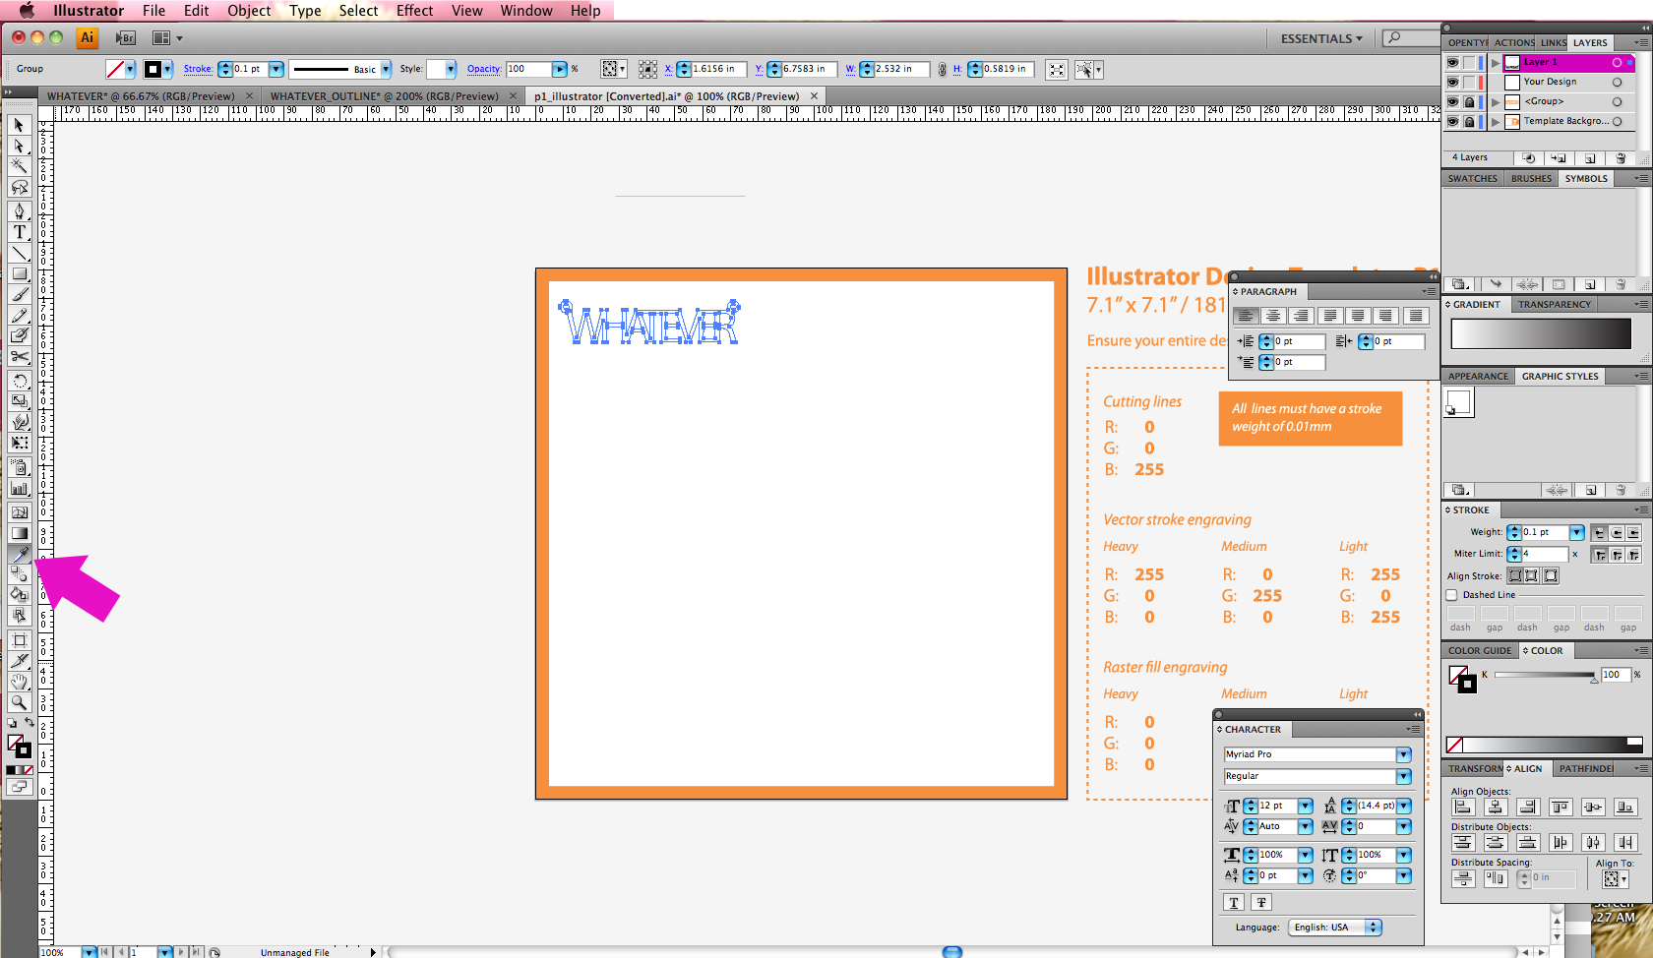Viewport: 1653px width, 958px height.
Task: Click the gradient preview bar
Action: tap(1541, 333)
